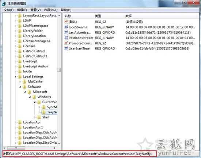Open the 帮助(H) menu
Screen dimensions: 201x158
[x=66, y=10]
